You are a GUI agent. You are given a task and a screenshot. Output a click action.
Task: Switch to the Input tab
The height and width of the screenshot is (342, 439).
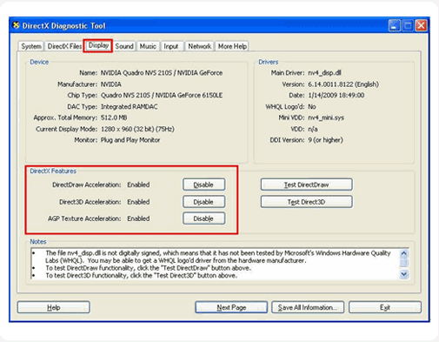tap(171, 46)
